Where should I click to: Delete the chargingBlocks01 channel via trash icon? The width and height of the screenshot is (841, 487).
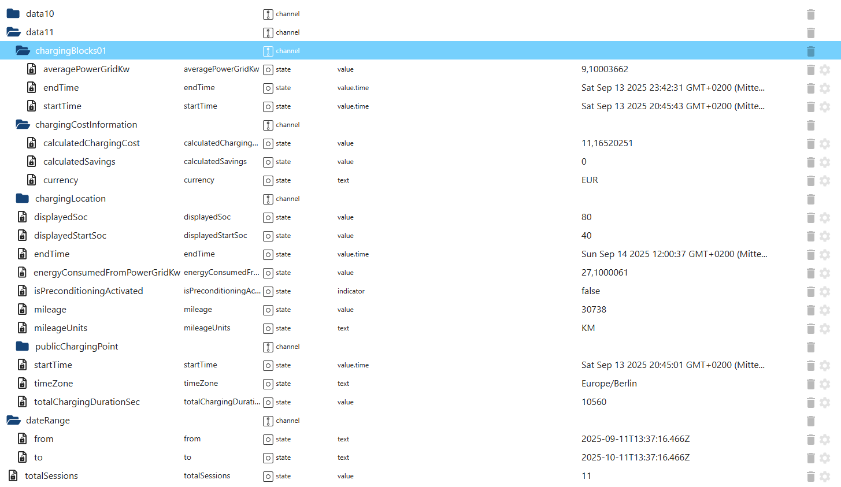810,51
